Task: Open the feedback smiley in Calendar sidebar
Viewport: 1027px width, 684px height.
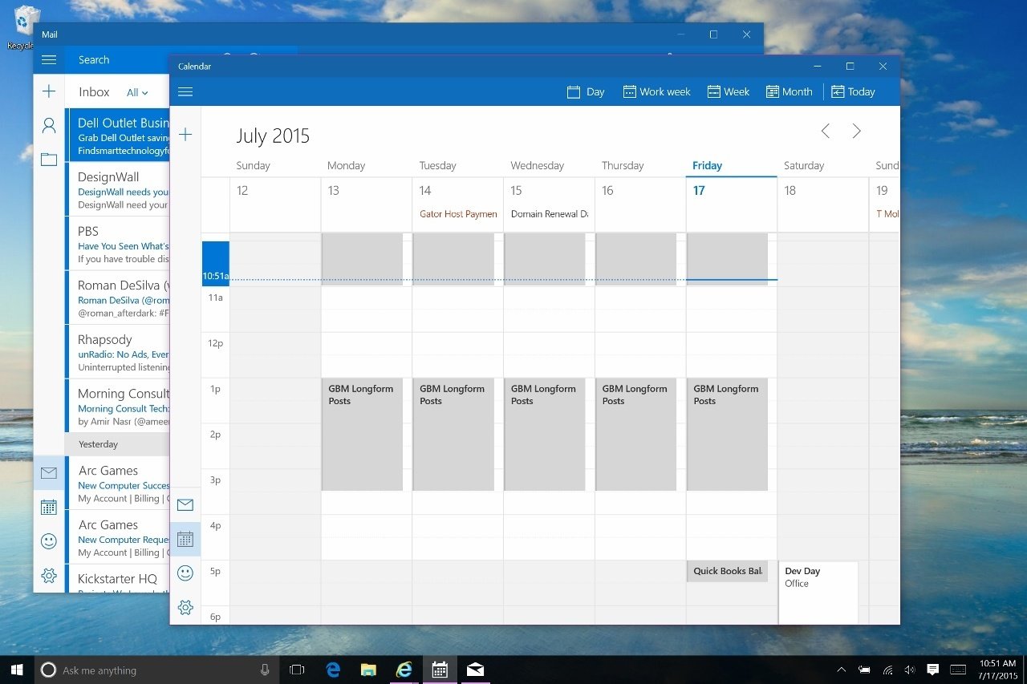Action: (185, 573)
